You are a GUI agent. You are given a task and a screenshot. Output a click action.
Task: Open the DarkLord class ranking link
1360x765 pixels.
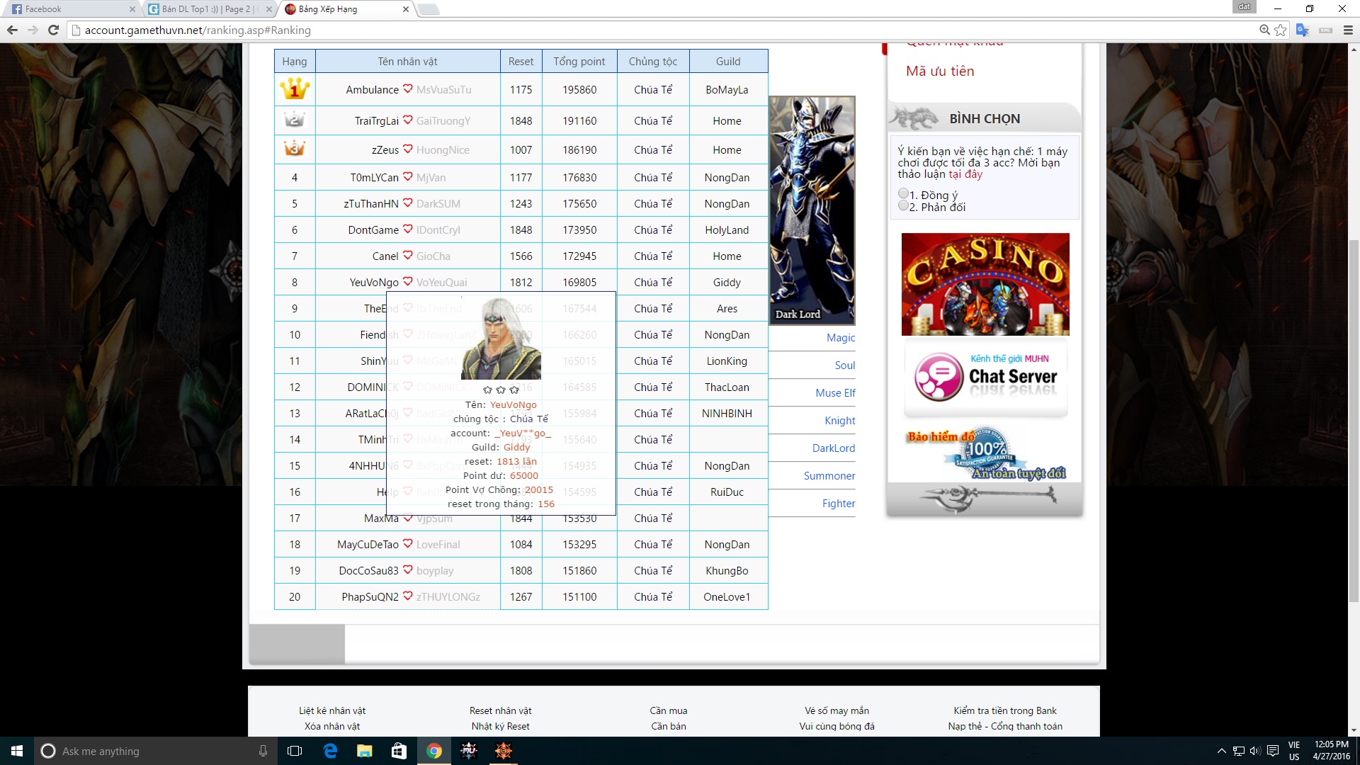pyautogui.click(x=833, y=448)
